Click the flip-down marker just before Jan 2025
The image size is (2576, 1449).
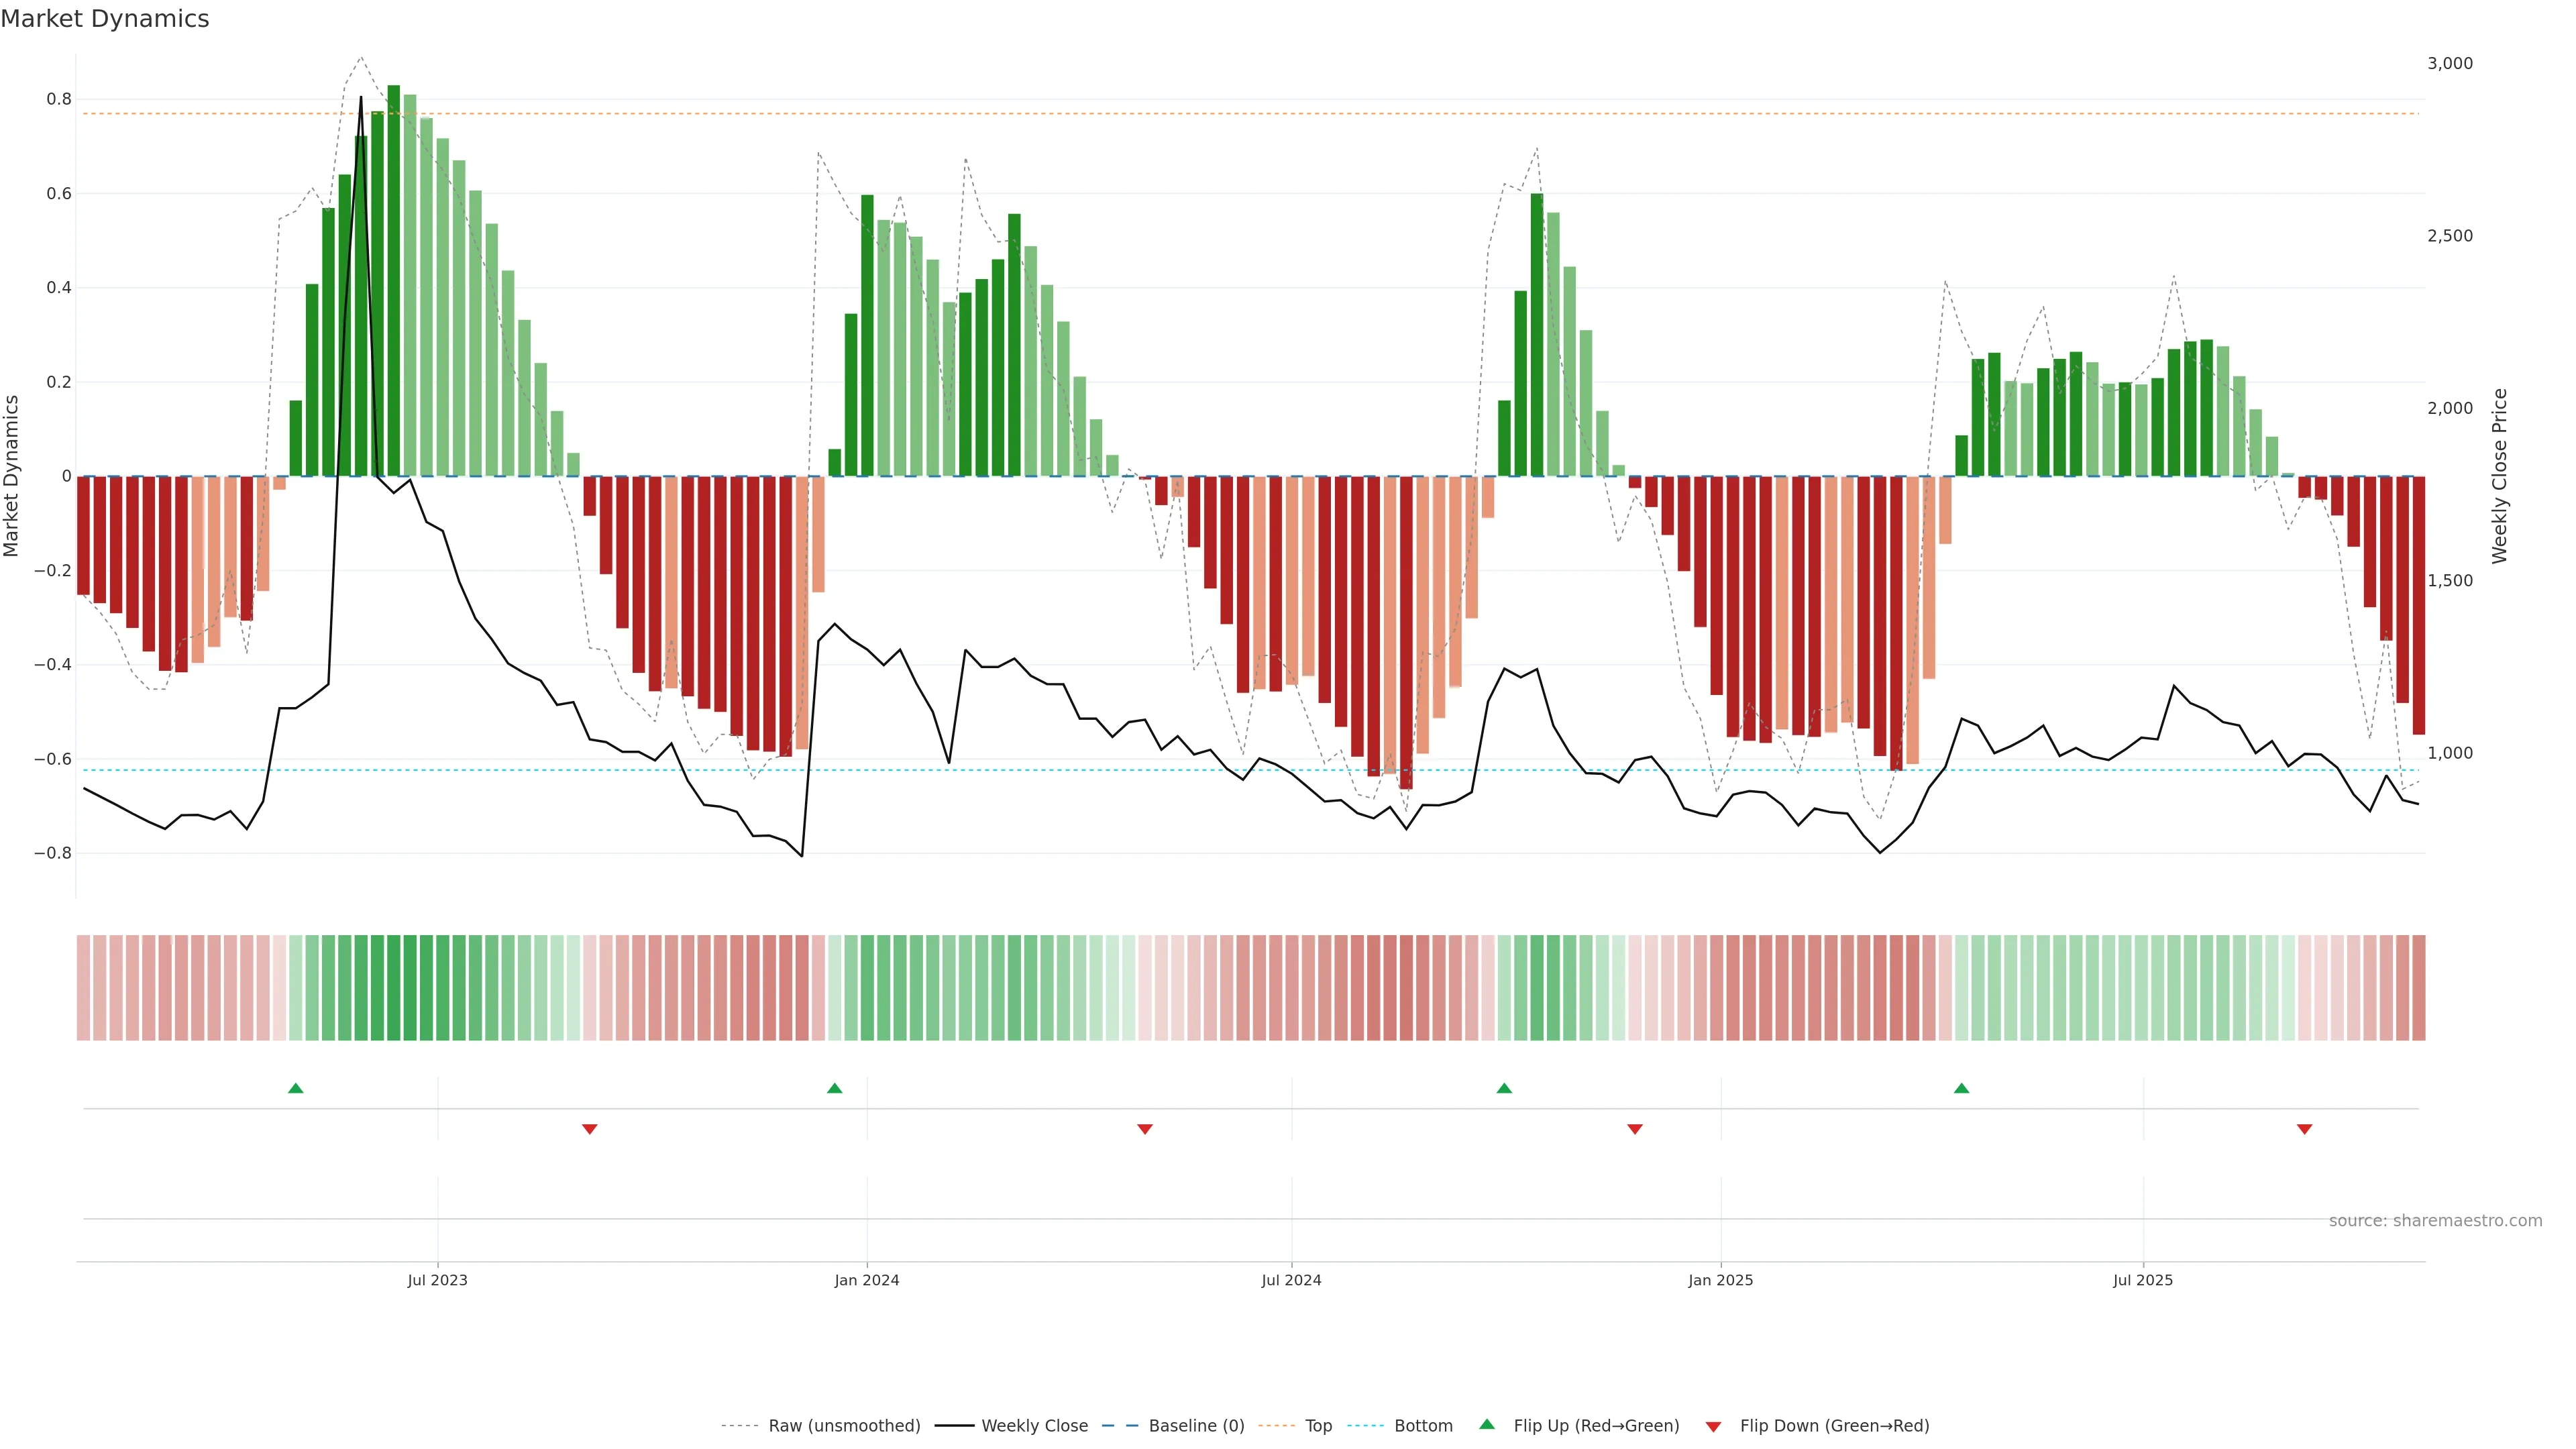(x=1635, y=1129)
